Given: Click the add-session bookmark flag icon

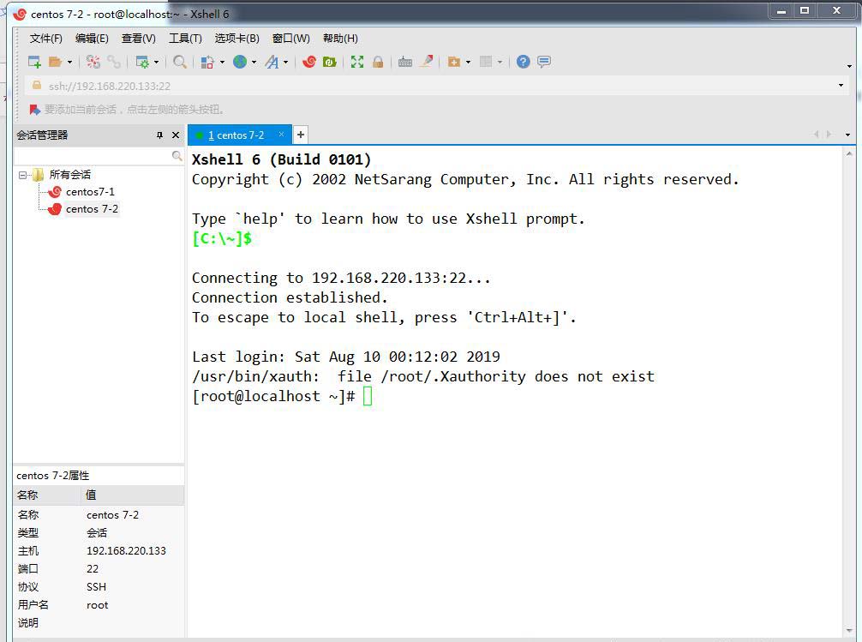Looking at the screenshot, I should [34, 110].
